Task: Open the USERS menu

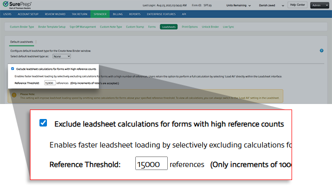Action: tap(7, 14)
